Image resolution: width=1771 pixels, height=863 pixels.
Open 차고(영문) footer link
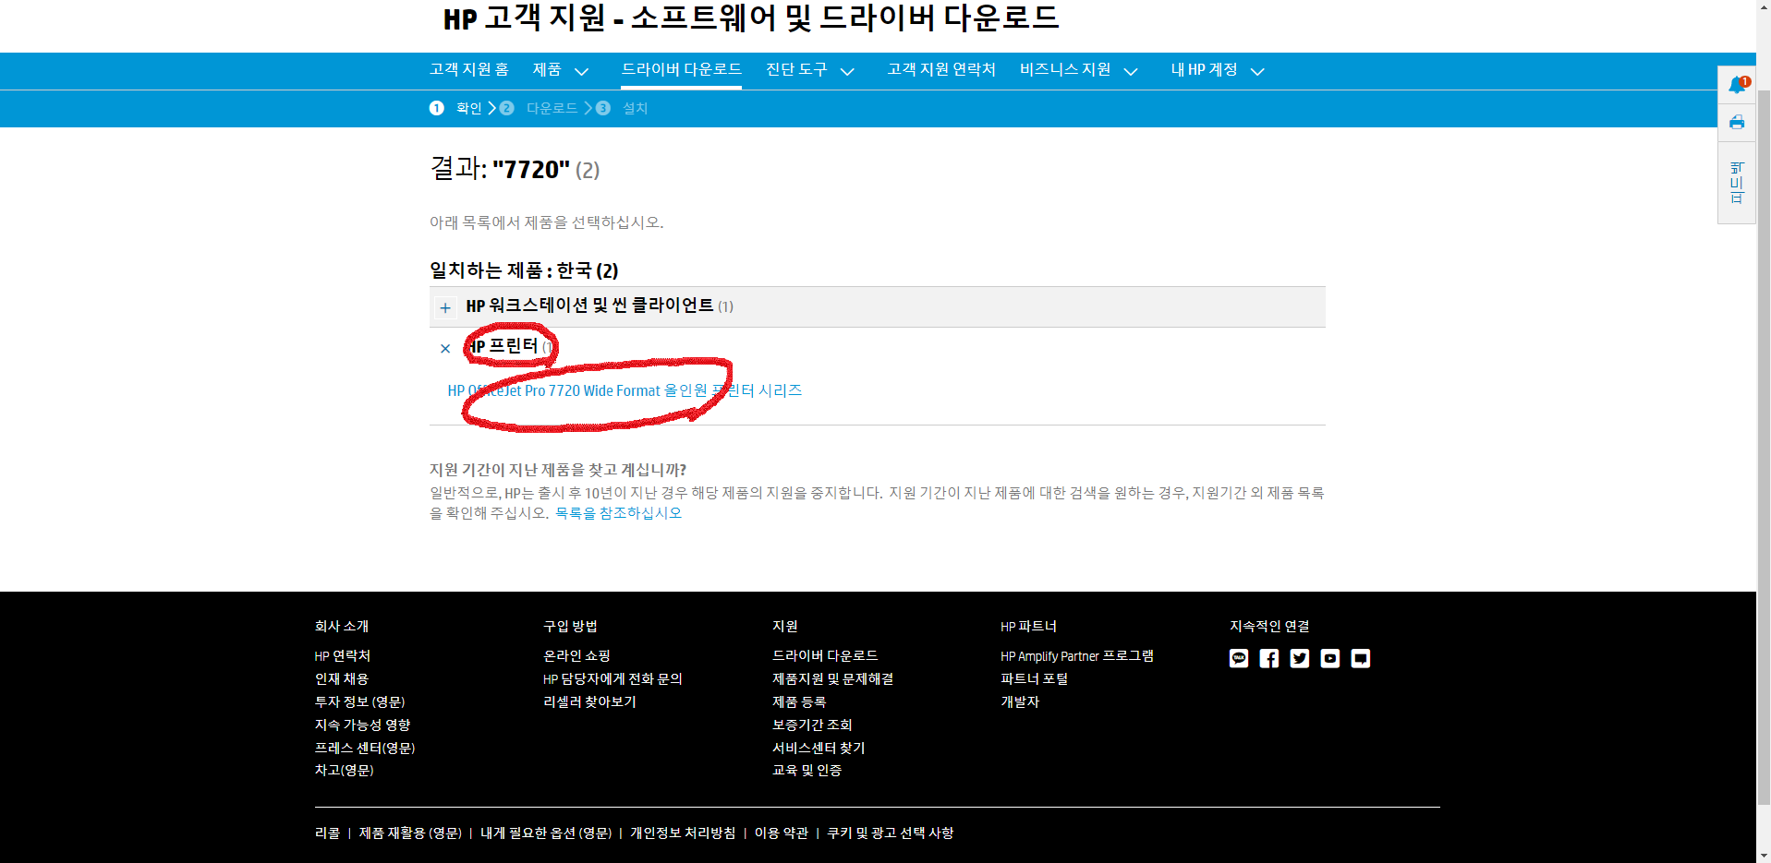[x=344, y=771]
